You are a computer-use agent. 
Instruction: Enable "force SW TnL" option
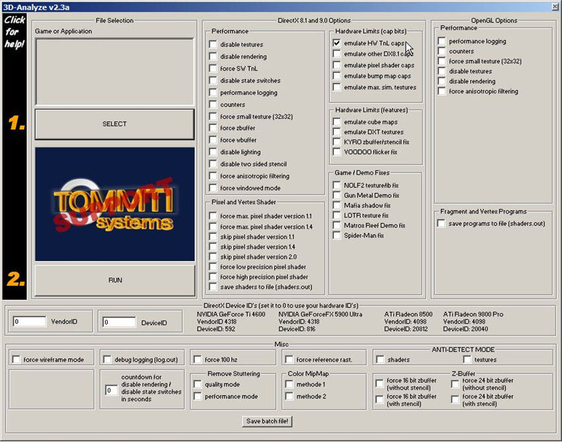213,68
